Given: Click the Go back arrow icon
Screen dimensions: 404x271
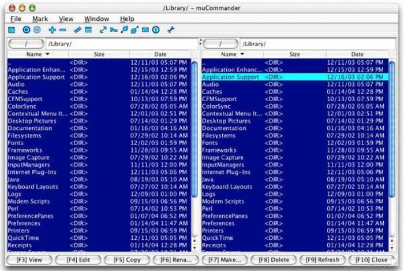Looking at the screenshot, I should (27, 30).
